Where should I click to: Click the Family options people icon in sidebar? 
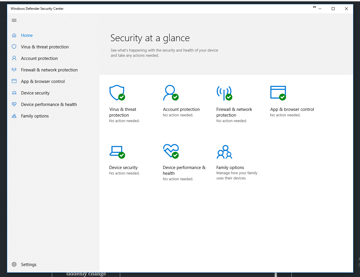pos(14,116)
